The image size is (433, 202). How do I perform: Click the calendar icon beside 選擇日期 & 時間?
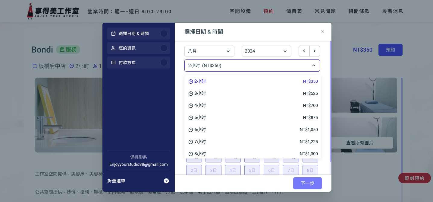tap(113, 34)
